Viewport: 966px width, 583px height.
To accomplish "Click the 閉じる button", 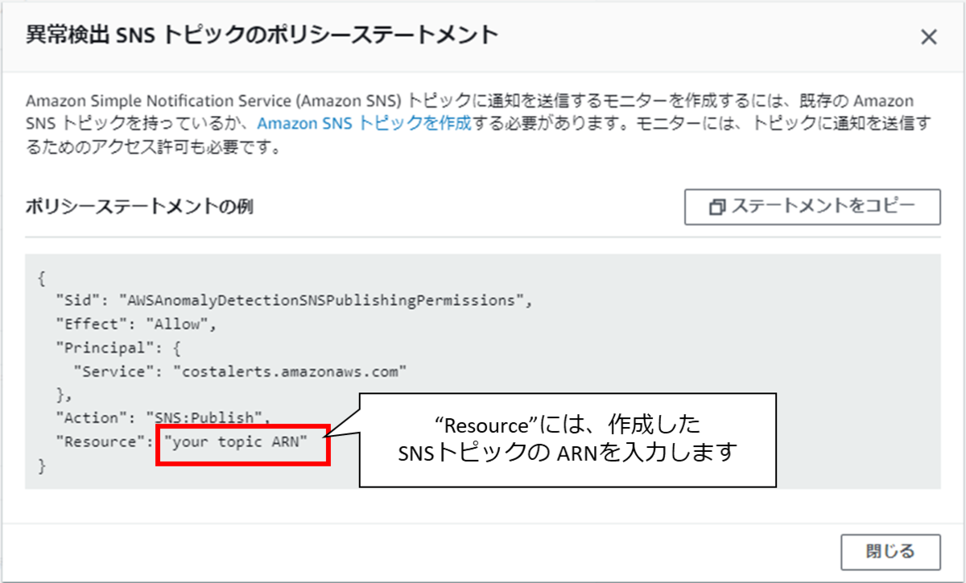I will point(890,552).
